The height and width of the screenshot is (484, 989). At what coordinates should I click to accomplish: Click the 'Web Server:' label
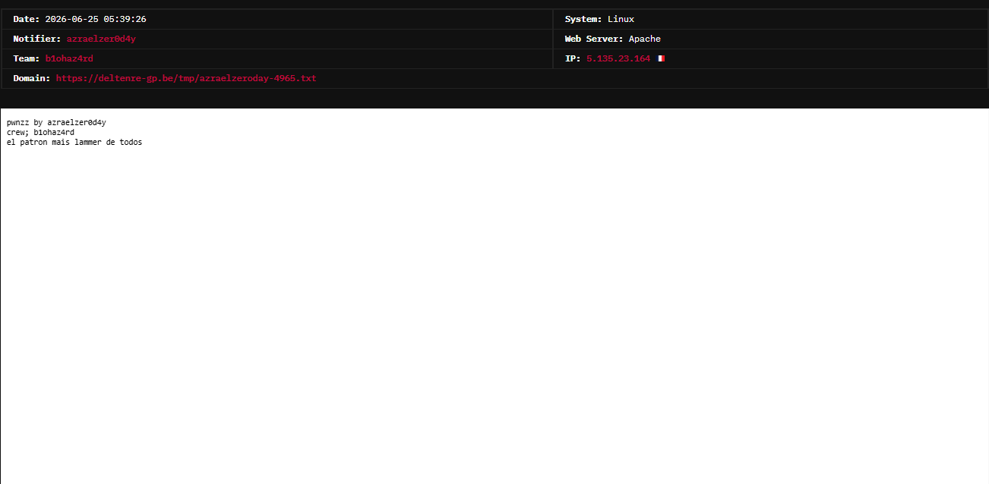pyautogui.click(x=594, y=39)
